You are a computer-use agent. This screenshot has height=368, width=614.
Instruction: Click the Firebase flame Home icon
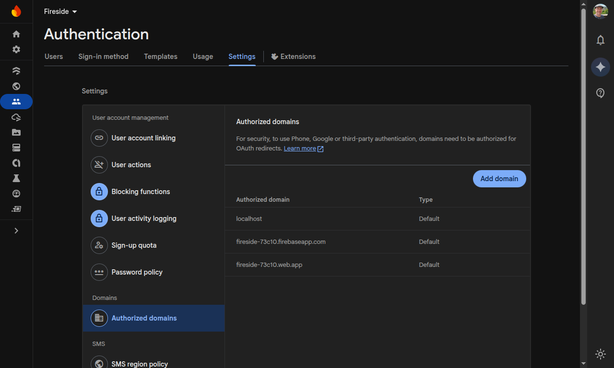click(16, 11)
